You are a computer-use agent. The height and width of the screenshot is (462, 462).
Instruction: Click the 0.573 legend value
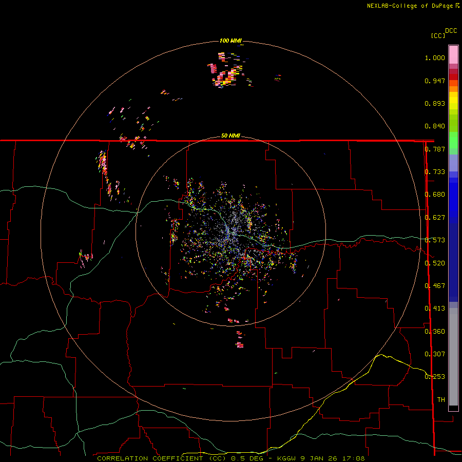pos(435,240)
